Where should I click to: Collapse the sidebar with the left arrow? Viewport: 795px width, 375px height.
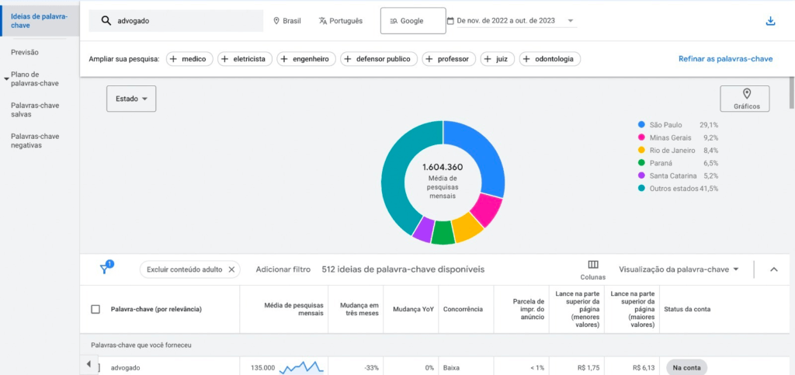[x=89, y=364]
